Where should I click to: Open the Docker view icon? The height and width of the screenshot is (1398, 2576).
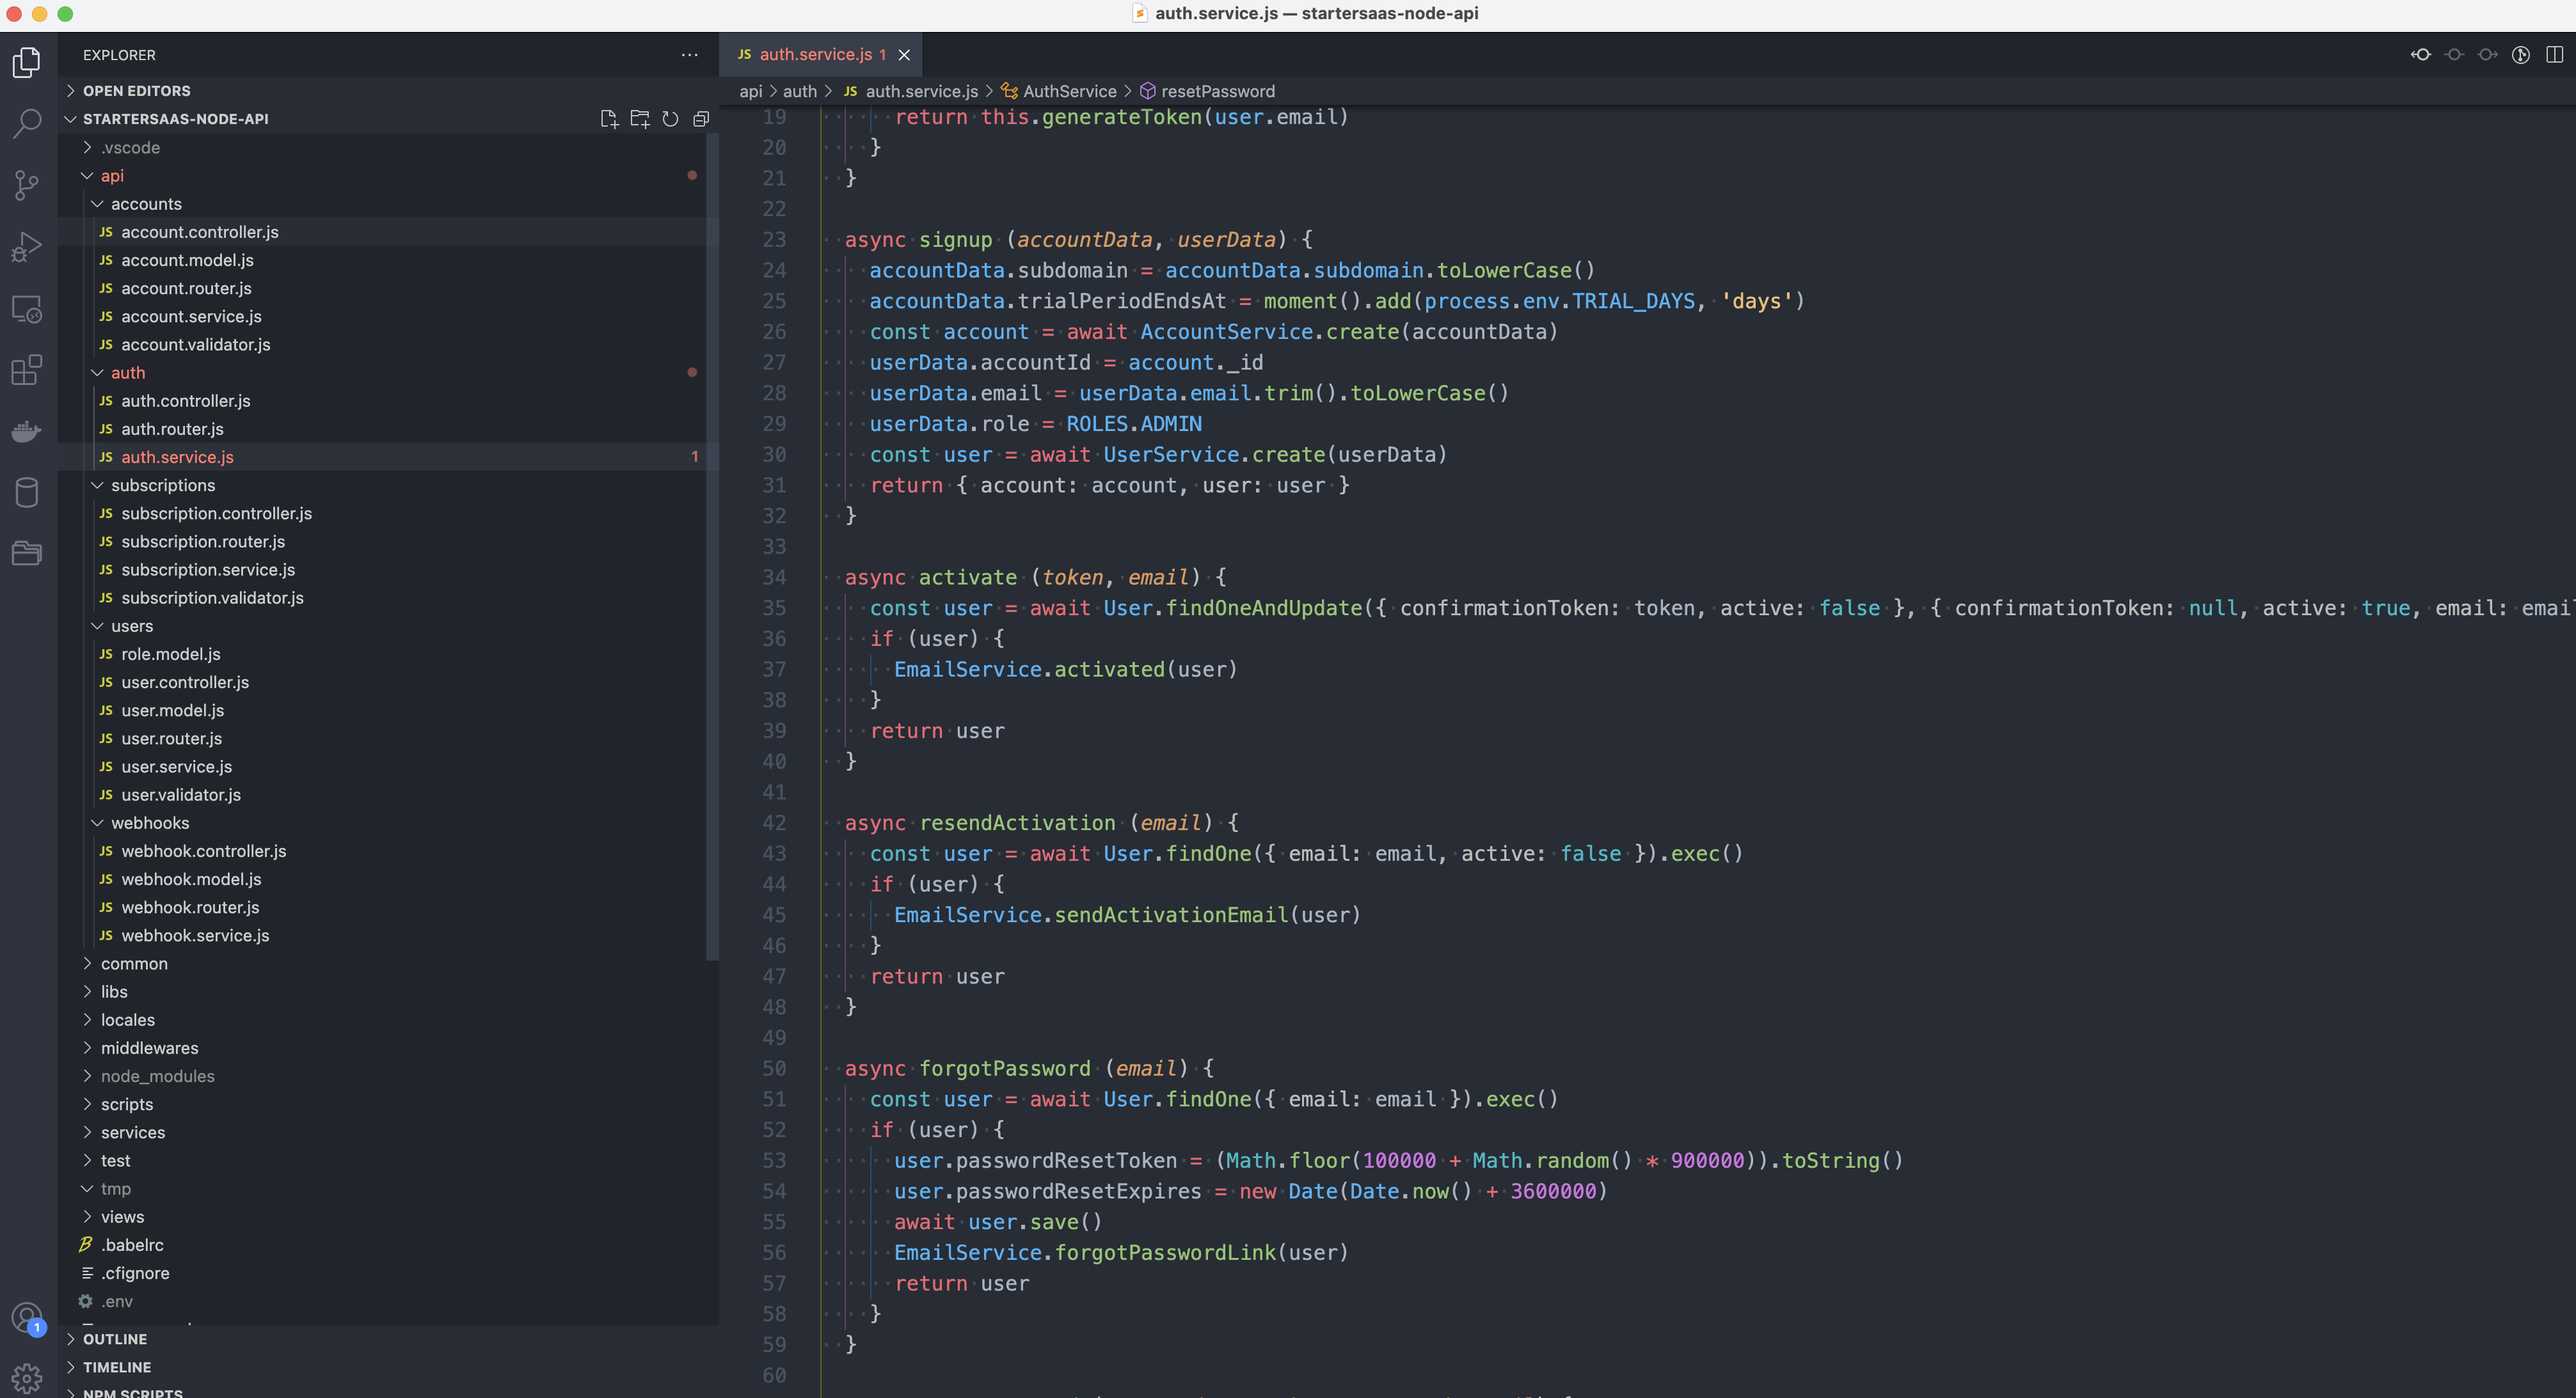(x=27, y=430)
